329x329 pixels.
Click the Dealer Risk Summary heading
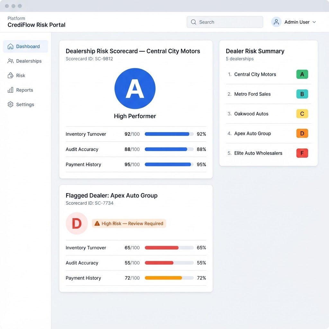tap(255, 51)
